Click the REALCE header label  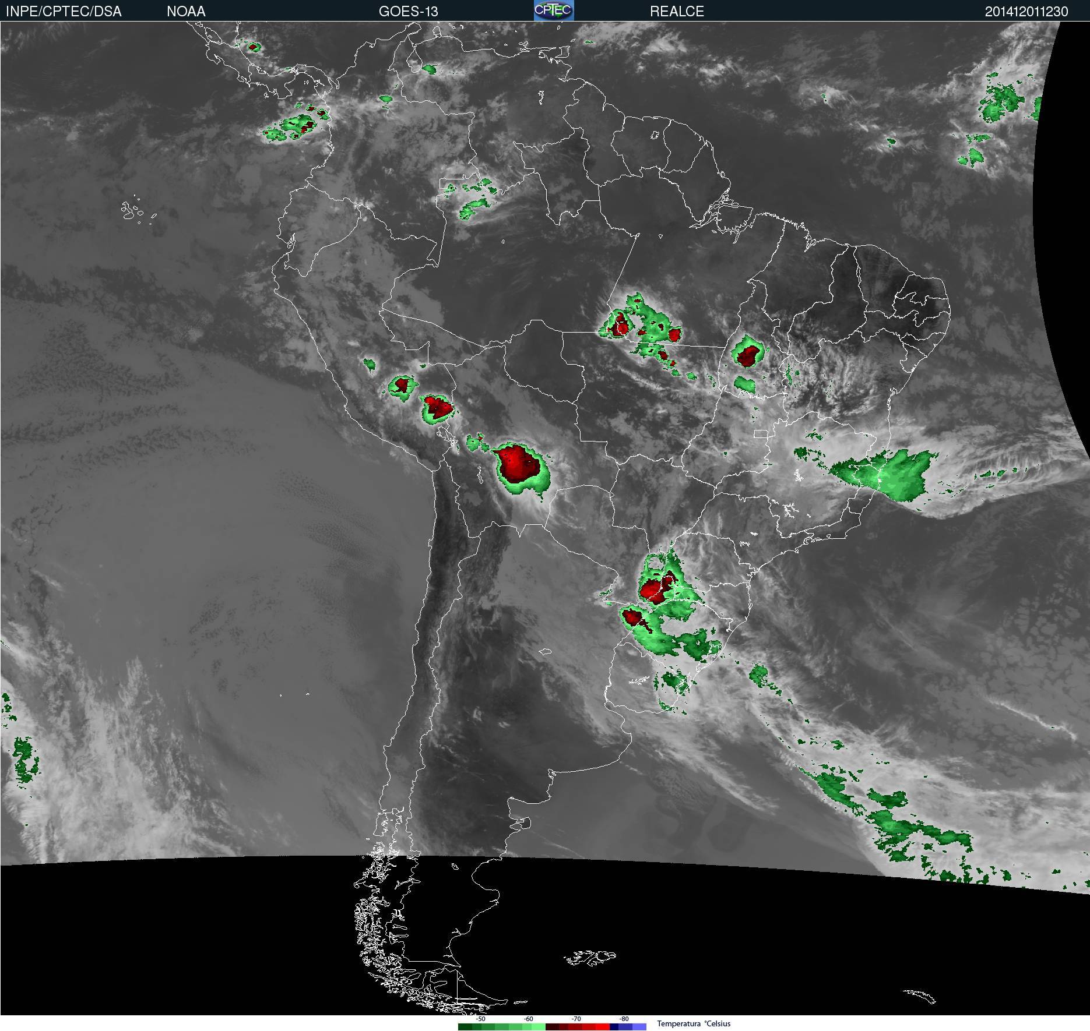pos(677,11)
